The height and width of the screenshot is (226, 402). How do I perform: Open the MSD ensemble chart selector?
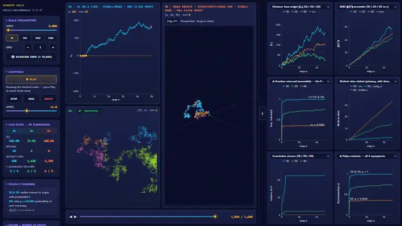[x=367, y=7]
